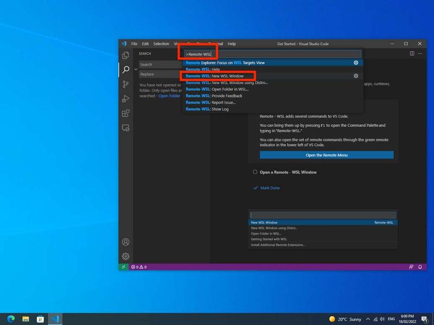This screenshot has height=325, width=434.
Task: Open the Run and Debug view
Action: click(126, 99)
